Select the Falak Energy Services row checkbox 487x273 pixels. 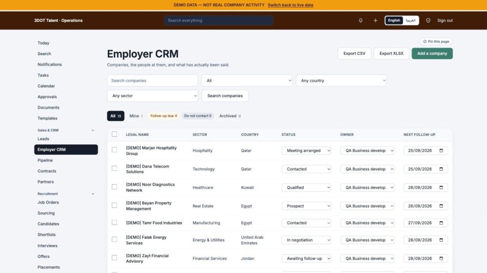114,239
